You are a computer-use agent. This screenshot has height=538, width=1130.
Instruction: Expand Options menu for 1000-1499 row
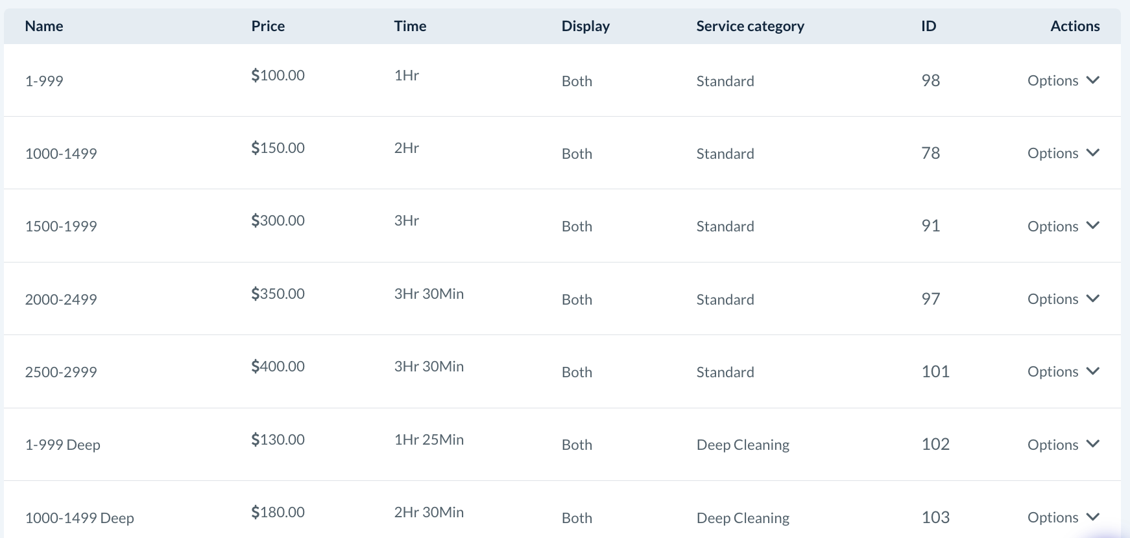[x=1063, y=153]
